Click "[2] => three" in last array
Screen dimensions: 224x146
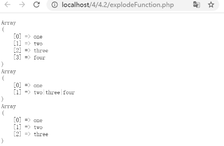31,134
